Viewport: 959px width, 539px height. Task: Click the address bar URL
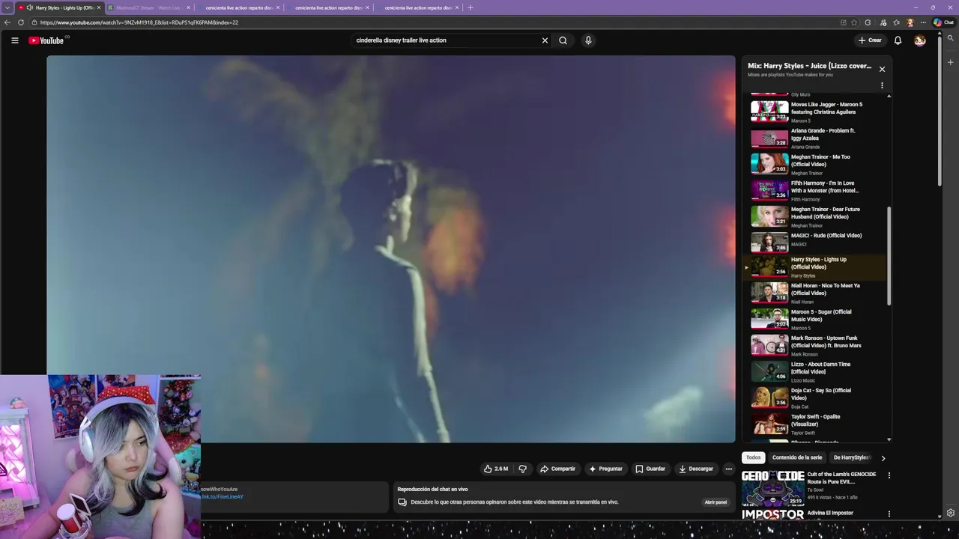139,22
